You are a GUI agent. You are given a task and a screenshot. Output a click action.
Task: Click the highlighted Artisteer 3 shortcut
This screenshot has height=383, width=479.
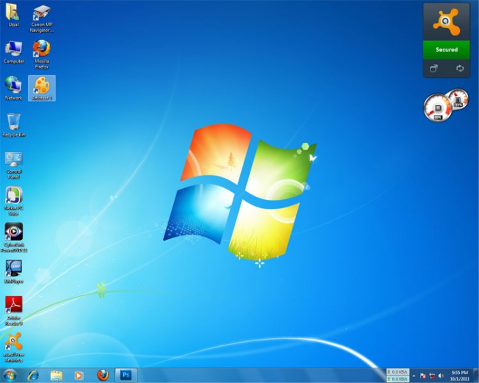point(42,88)
